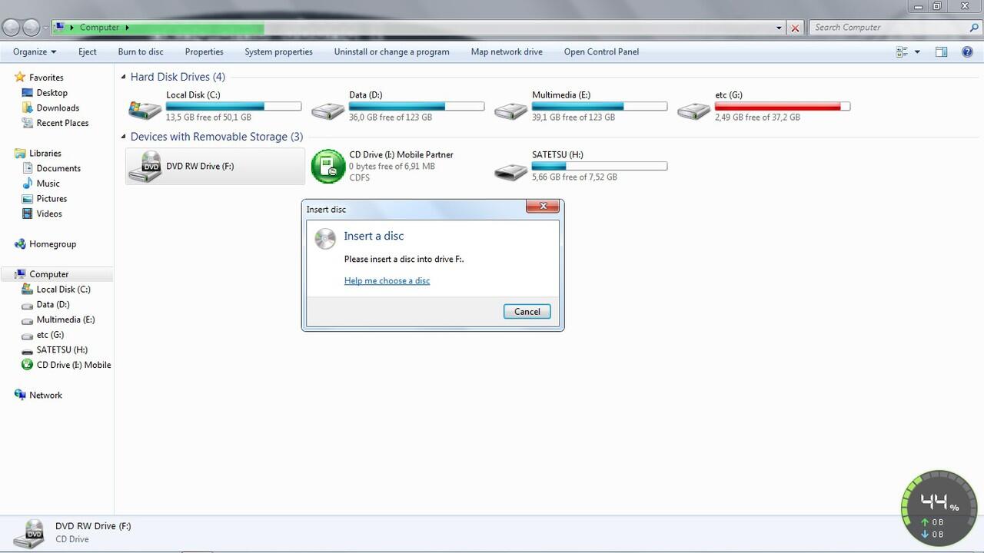Screen dimensions: 984x553
Task: Select Data (D:) drive icon in main pane
Action: [x=327, y=111]
